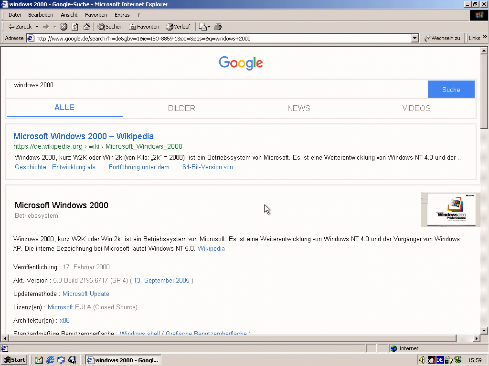Click the Entwicklung als ... sublink
The image size is (489, 366).
coord(77,167)
